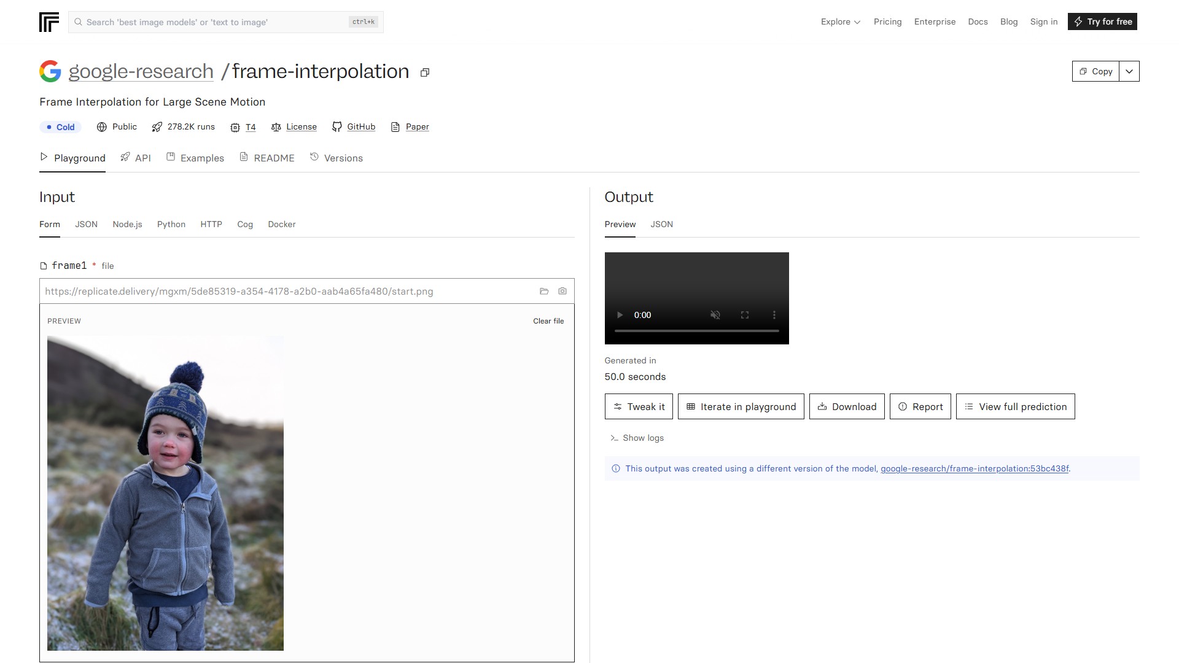Switch output view to JSON tab
This screenshot has height=663, width=1179.
coord(661,224)
